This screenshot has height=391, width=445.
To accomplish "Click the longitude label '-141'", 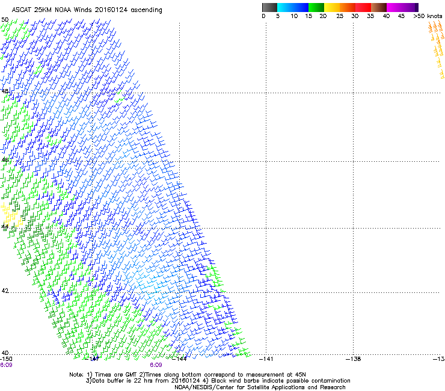I will coord(266,359).
